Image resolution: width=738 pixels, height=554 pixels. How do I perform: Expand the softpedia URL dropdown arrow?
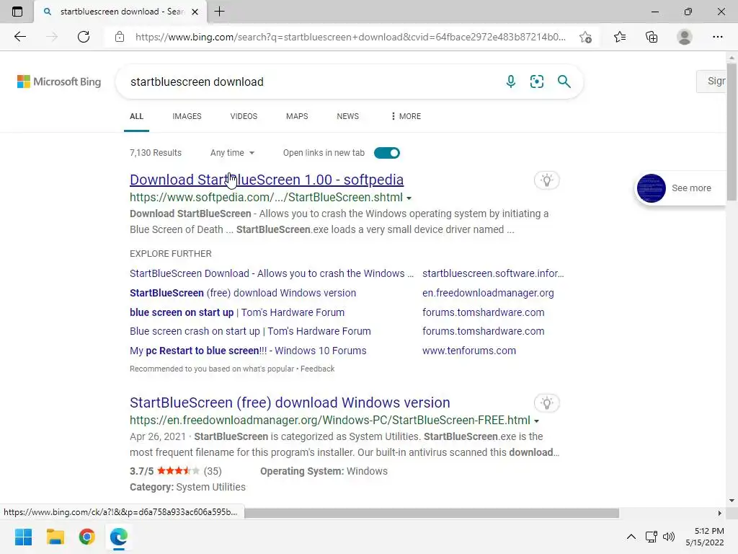[409, 198]
